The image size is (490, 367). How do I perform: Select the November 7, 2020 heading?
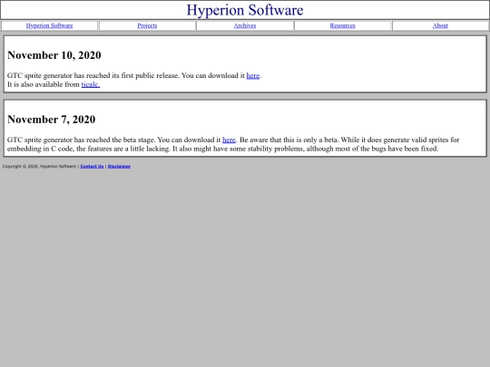(51, 120)
